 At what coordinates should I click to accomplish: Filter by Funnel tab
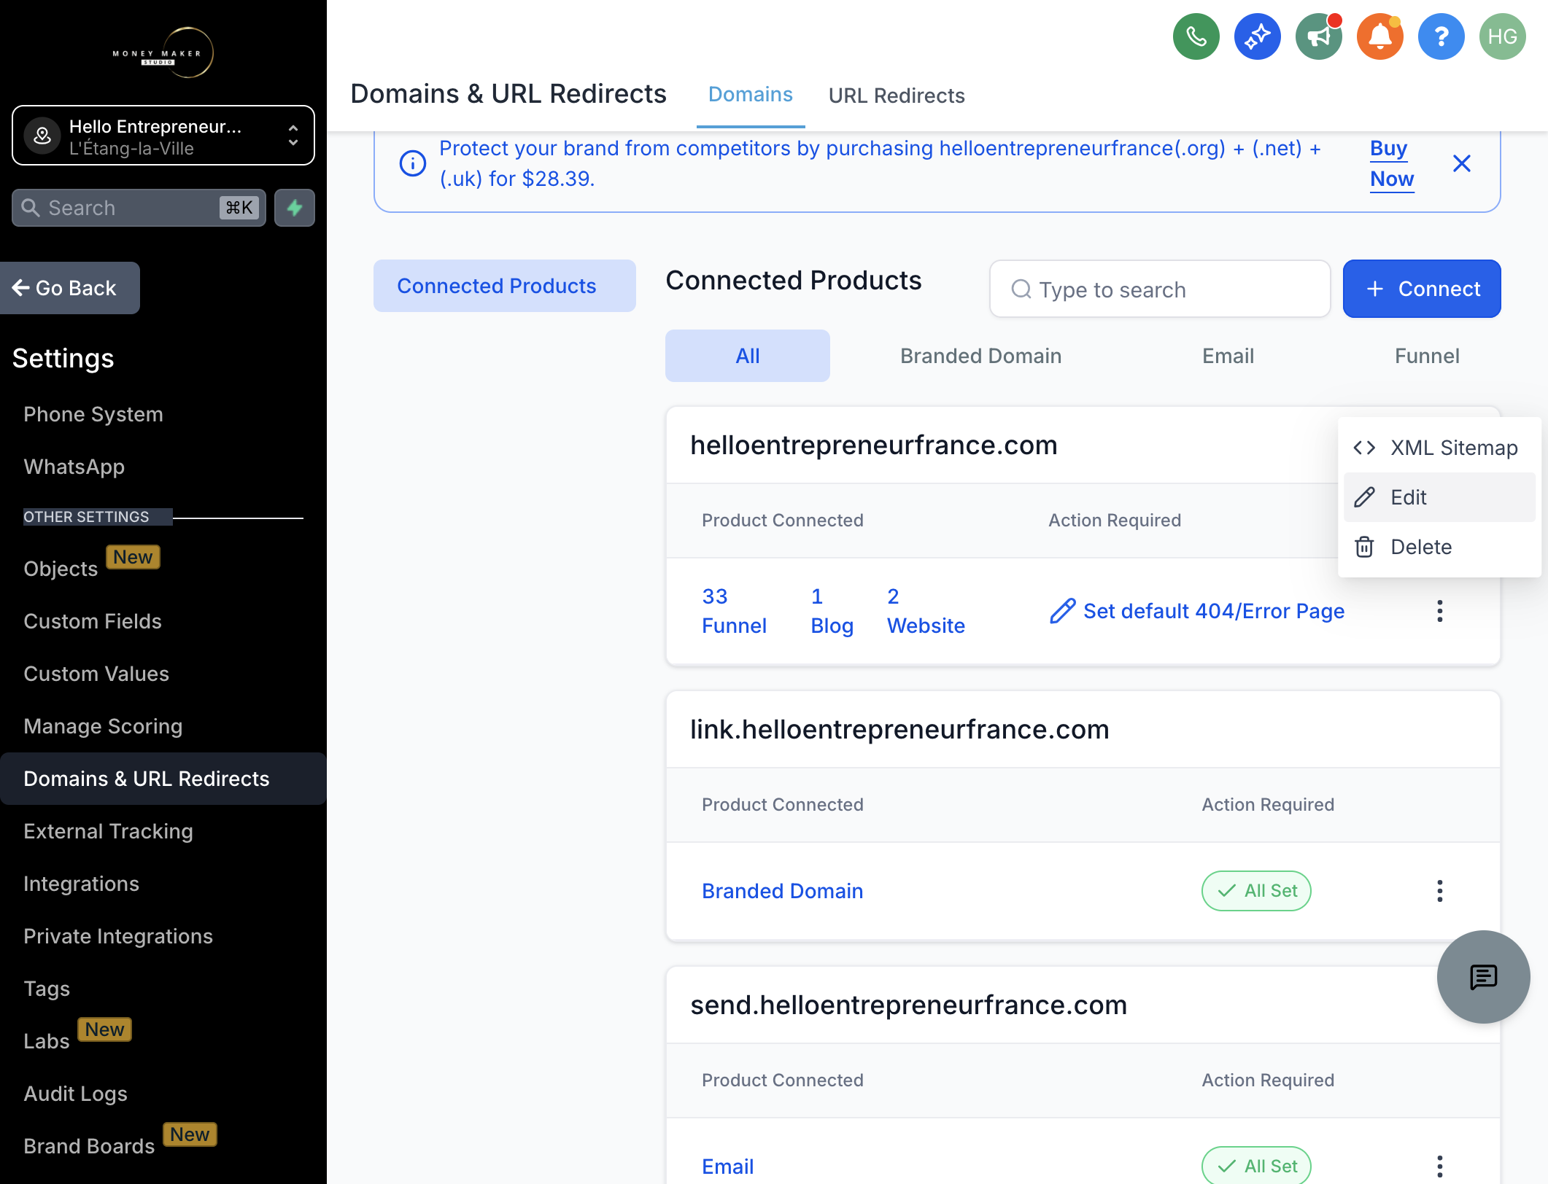(x=1427, y=356)
